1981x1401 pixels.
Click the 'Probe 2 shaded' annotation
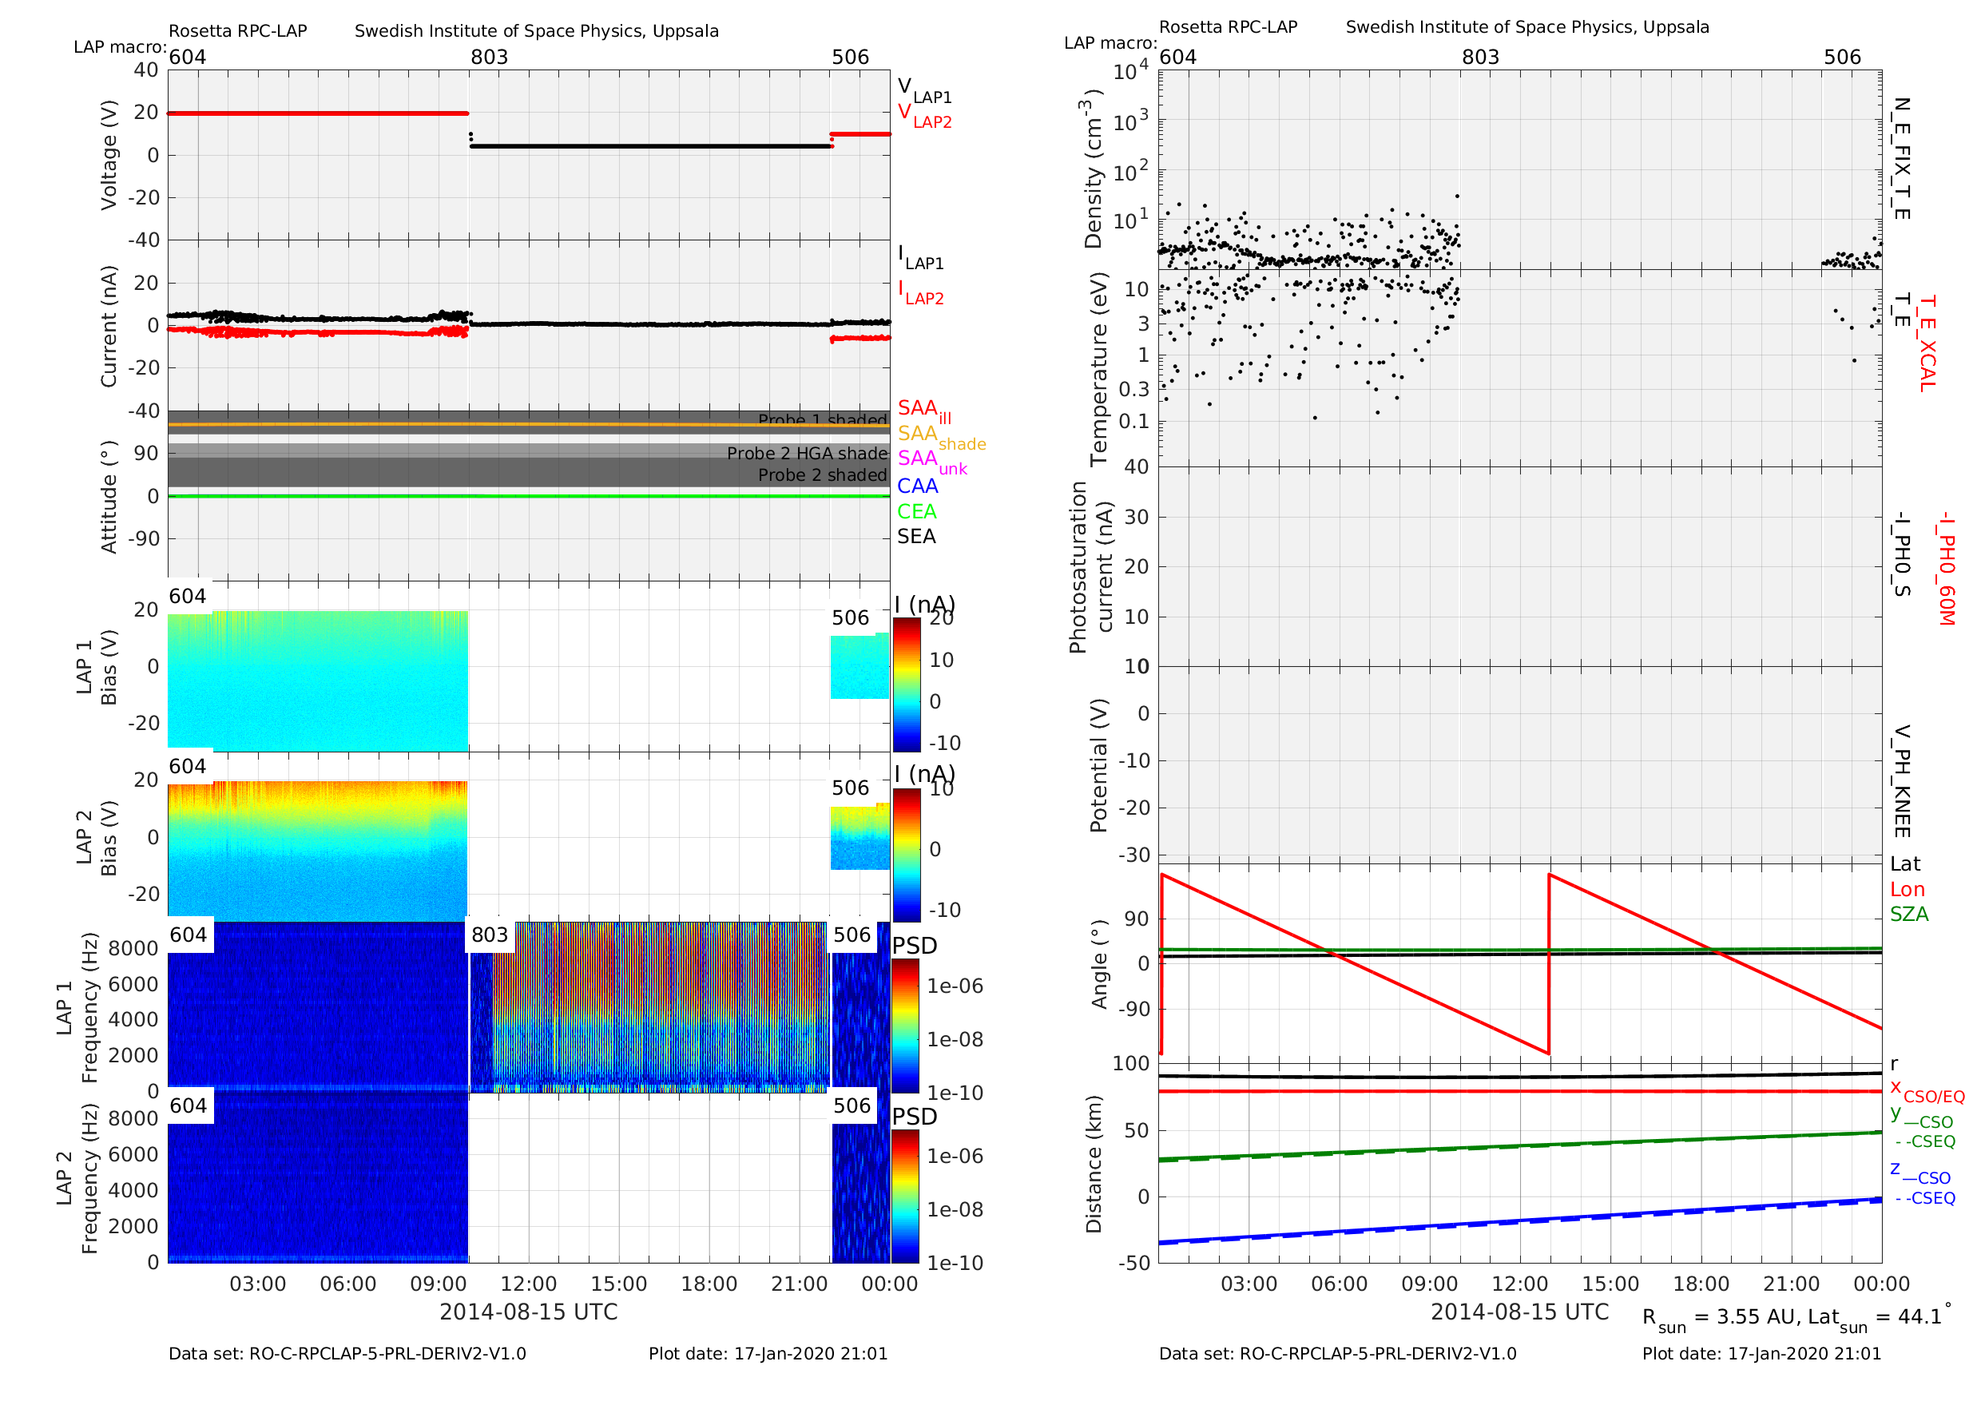pos(822,474)
